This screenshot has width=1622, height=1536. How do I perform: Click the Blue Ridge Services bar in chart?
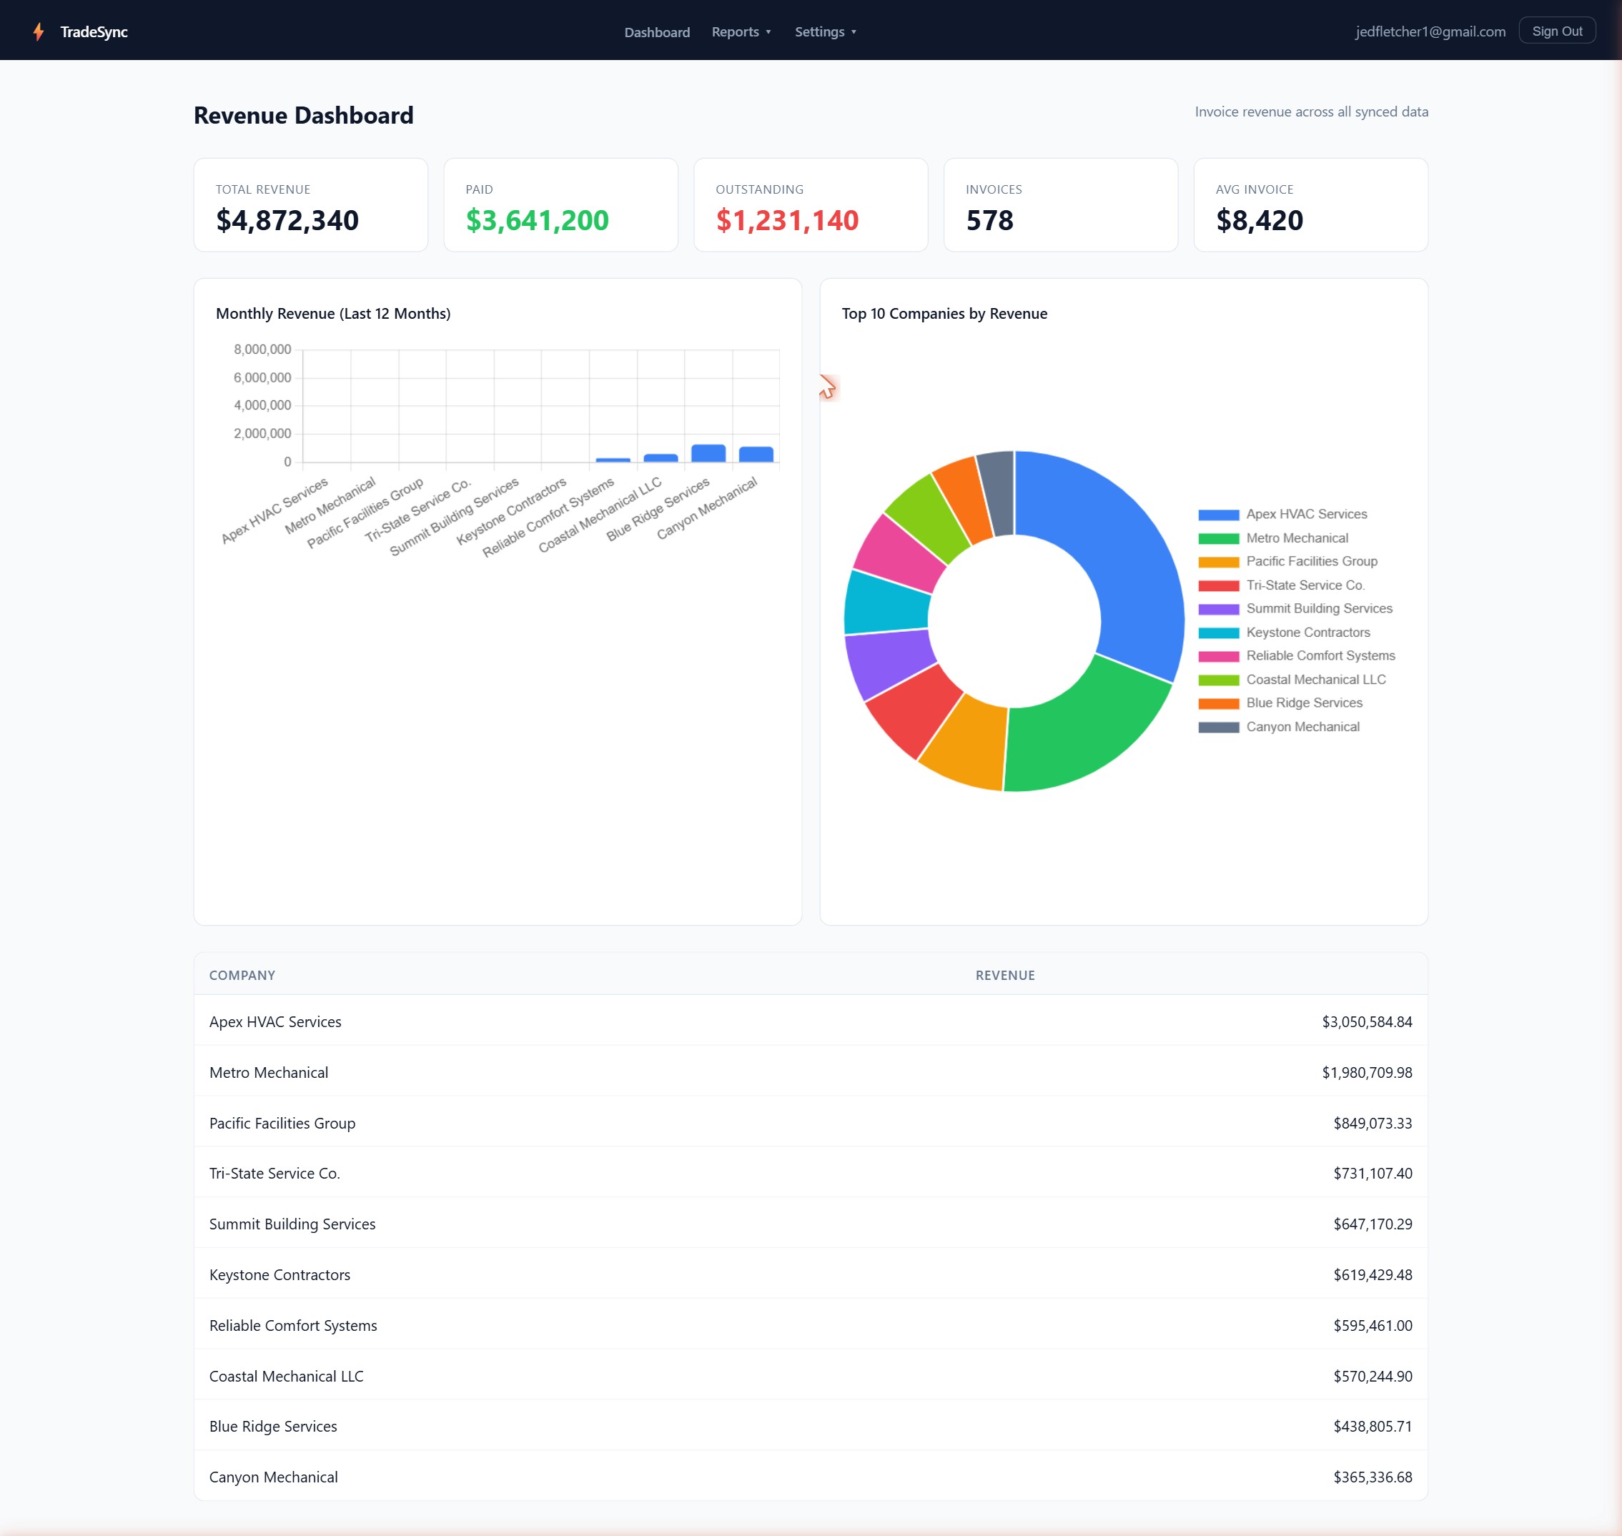tap(708, 454)
